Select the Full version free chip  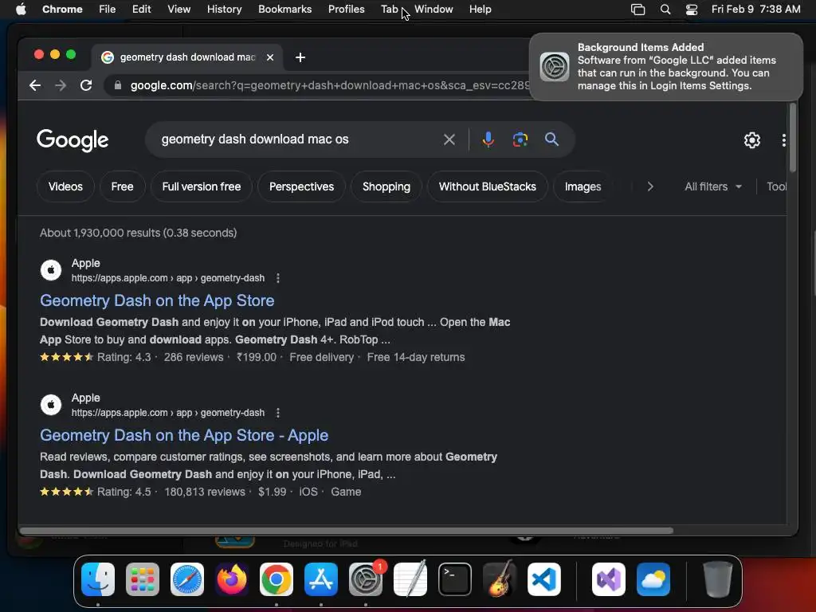point(202,186)
